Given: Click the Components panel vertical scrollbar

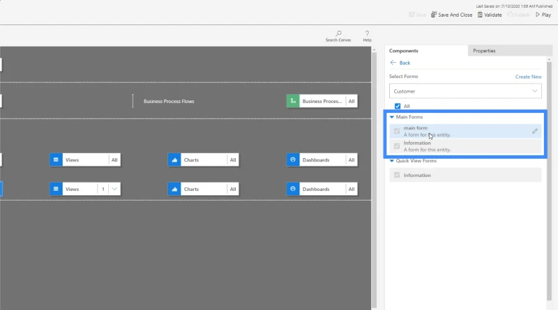Looking at the screenshot, I should click(549, 181).
